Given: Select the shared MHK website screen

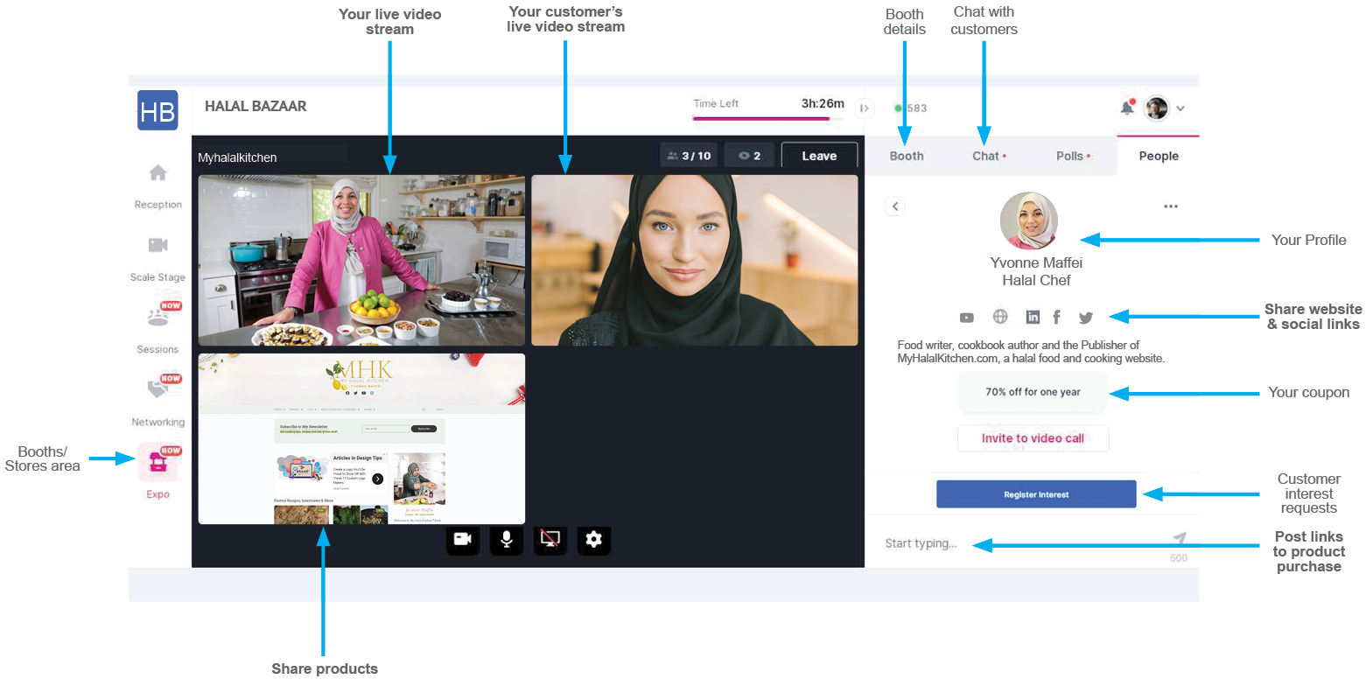Looking at the screenshot, I should 361,438.
